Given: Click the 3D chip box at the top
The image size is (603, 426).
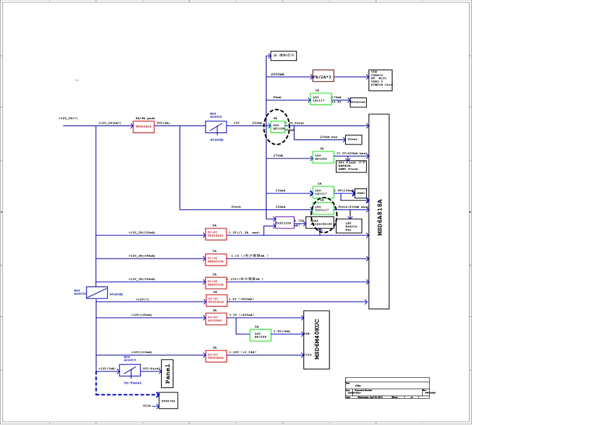Looking at the screenshot, I should point(284,56).
